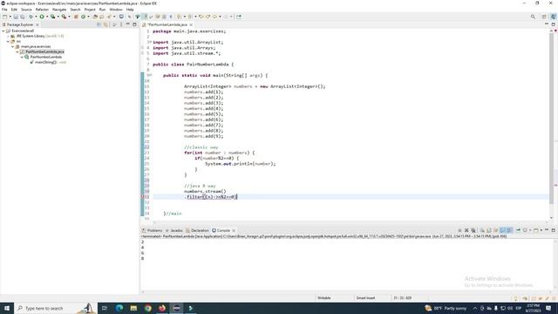Open the Run button dropdown arrow
The width and height of the screenshot is (558, 314).
click(47, 17)
